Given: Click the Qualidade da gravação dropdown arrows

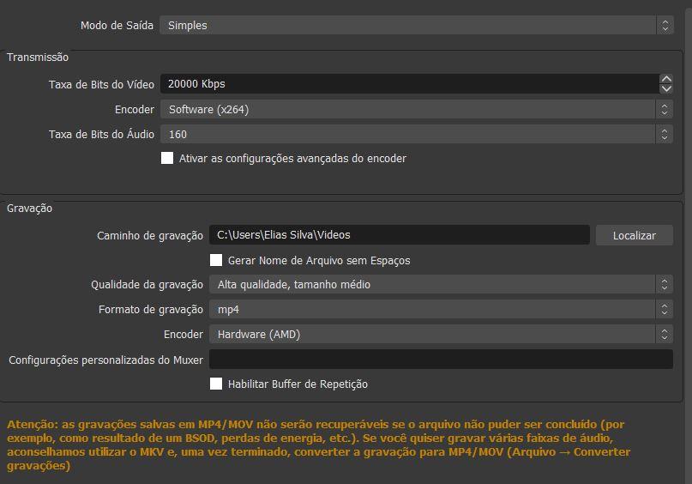Looking at the screenshot, I should (665, 284).
